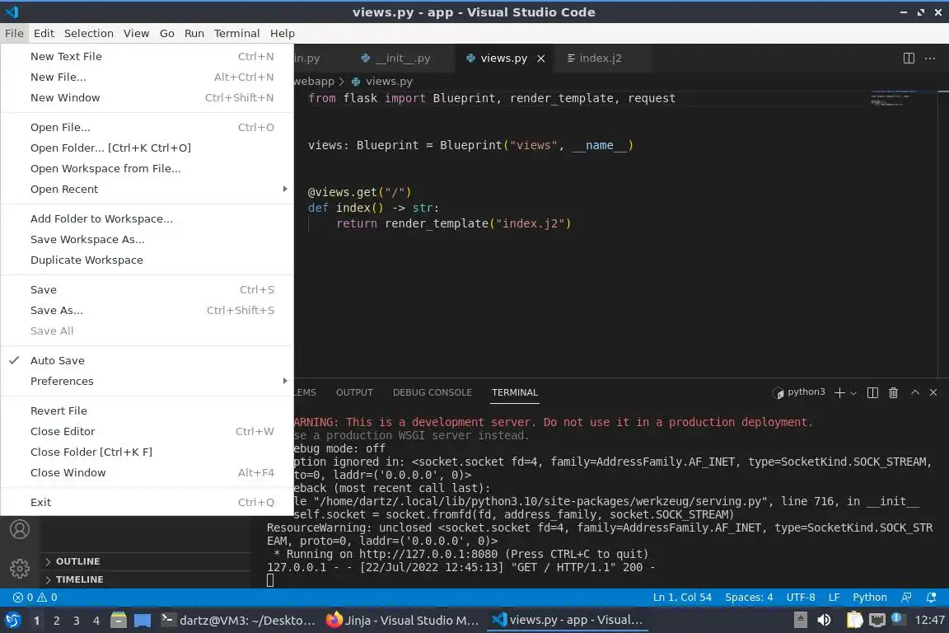Choose Duplicate Workspace menu entry
Viewport: 949px width, 633px height.
pyautogui.click(x=147, y=260)
